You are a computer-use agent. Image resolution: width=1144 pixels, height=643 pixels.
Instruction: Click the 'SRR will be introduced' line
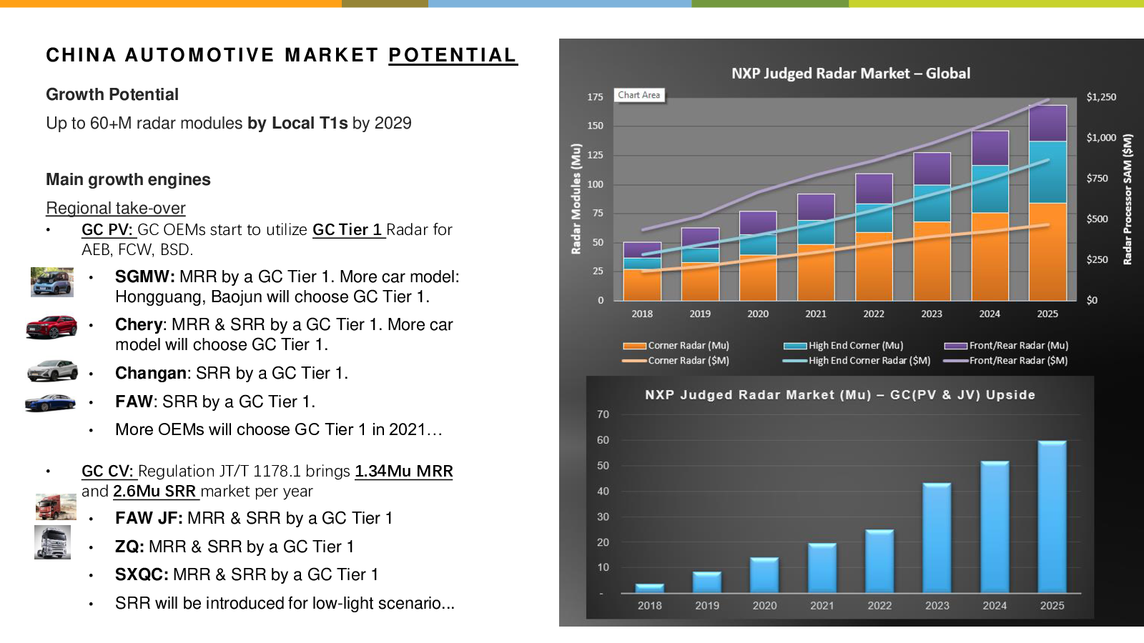pyautogui.click(x=285, y=603)
